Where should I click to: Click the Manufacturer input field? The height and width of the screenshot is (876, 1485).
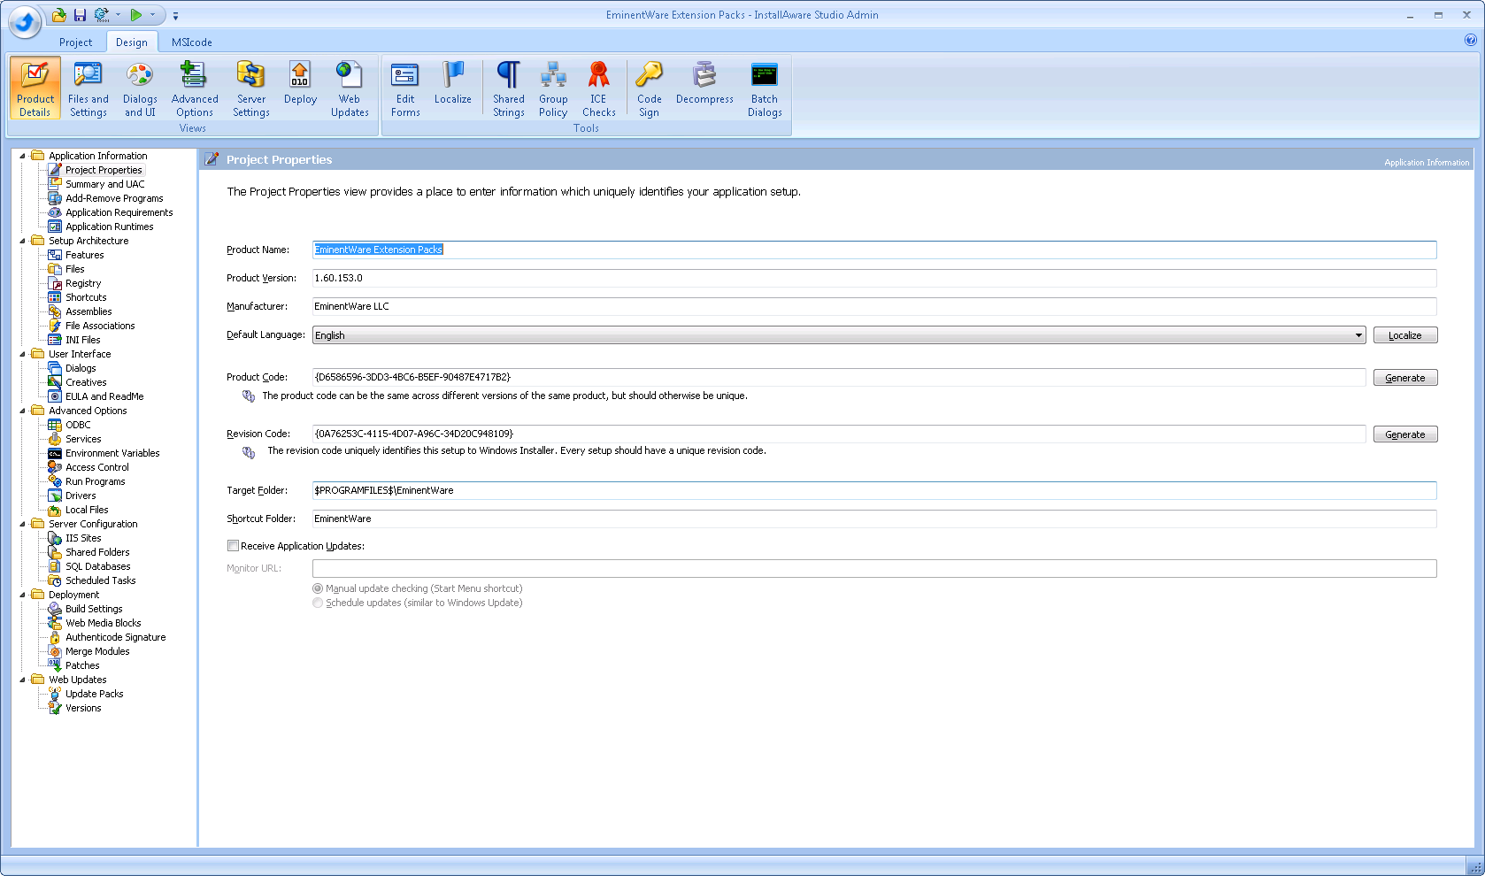click(x=874, y=306)
